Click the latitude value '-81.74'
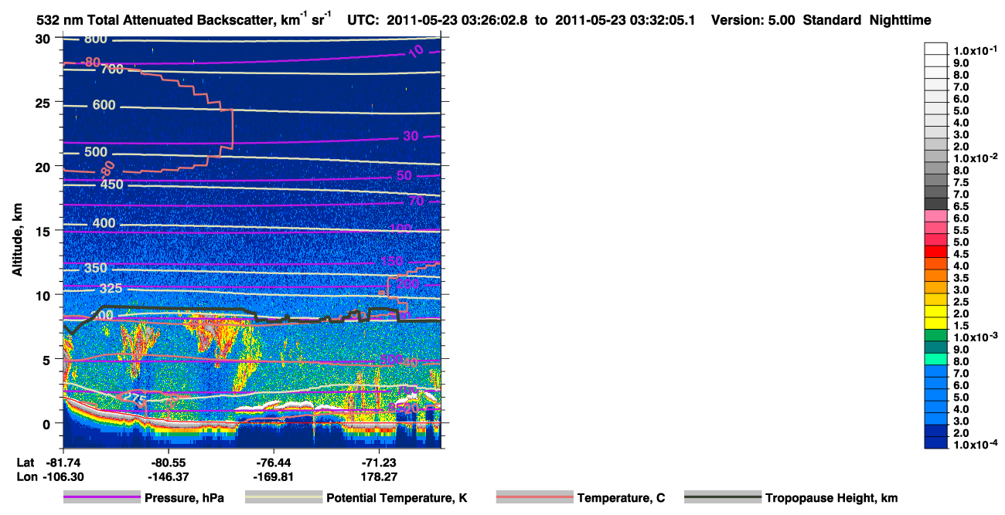1005x515 pixels. click(x=63, y=462)
